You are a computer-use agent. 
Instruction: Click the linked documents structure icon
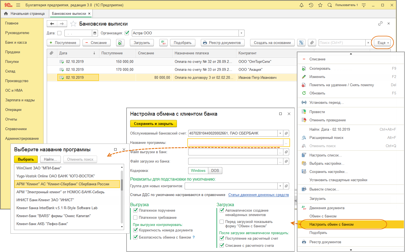tap(301, 43)
